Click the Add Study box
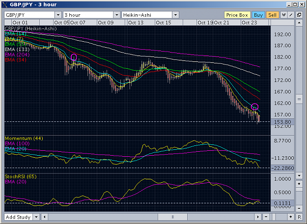 tap(18, 217)
